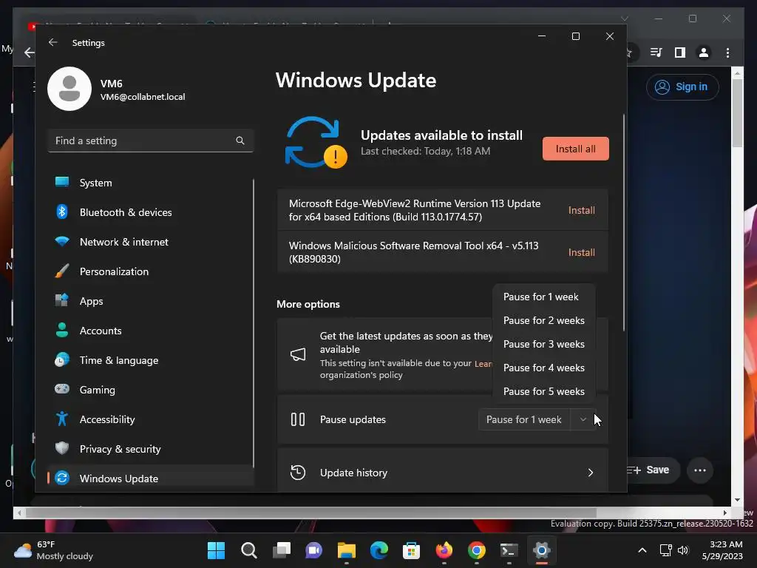Open Network & internet settings
Viewport: 757px width, 568px height.
tap(150, 242)
